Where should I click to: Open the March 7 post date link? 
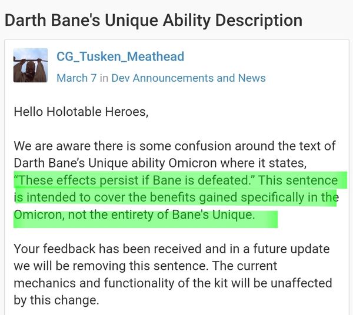pyautogui.click(x=76, y=78)
